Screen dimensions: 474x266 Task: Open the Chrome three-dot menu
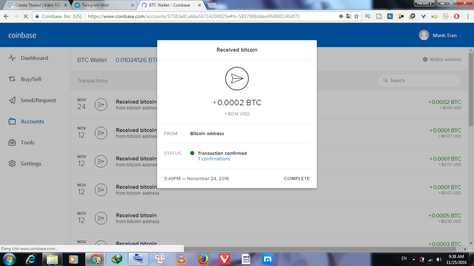(467, 16)
